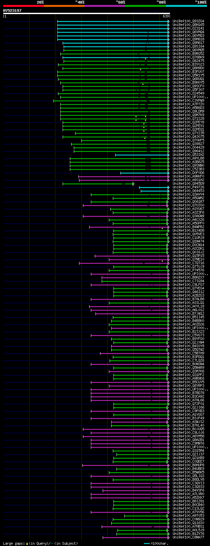The height and width of the screenshot is (546, 210).
Task: Select hit label UniRef100_Q9M7K9
Action: point(188,115)
